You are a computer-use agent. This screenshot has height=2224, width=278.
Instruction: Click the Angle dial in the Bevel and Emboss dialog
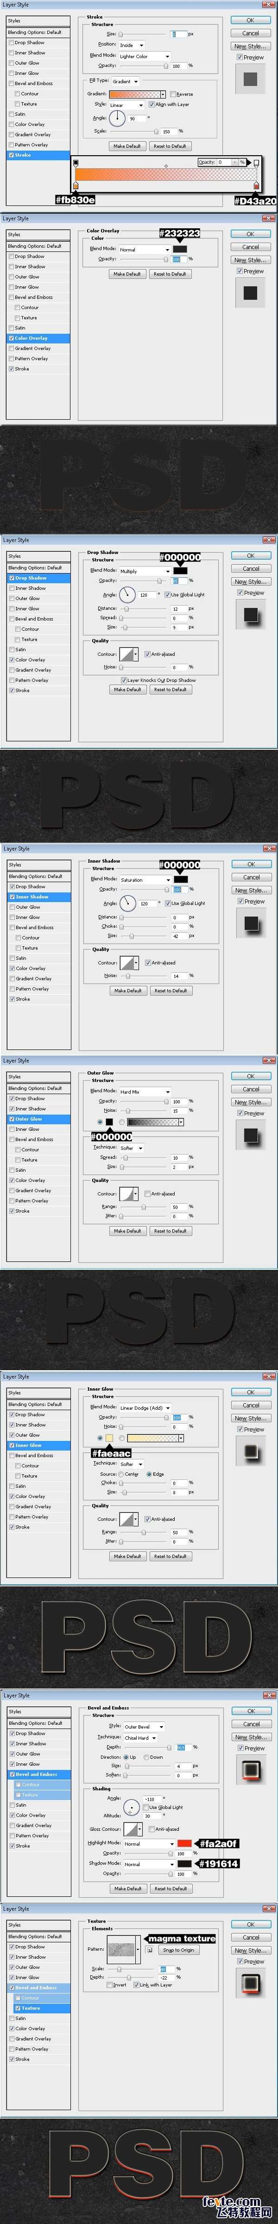[132, 1806]
